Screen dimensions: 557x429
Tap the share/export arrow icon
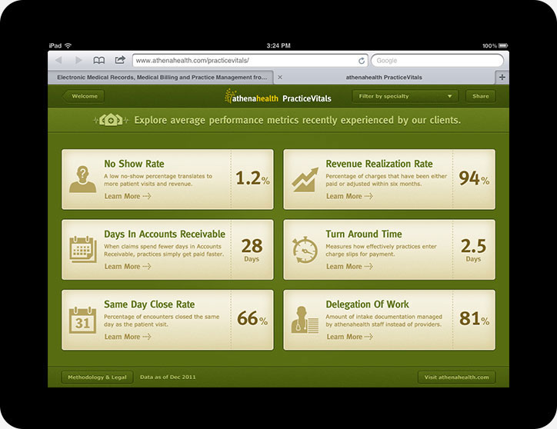[x=120, y=60]
